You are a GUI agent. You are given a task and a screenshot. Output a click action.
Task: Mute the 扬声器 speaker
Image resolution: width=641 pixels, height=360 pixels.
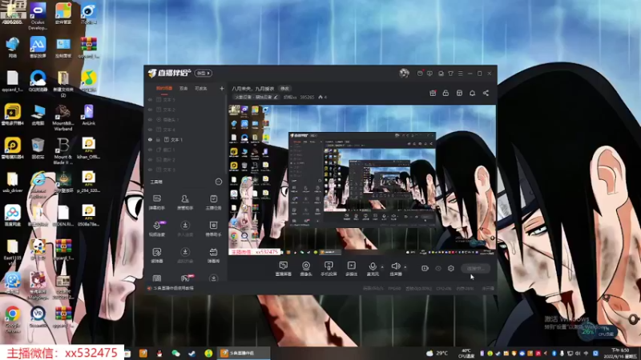tap(396, 269)
